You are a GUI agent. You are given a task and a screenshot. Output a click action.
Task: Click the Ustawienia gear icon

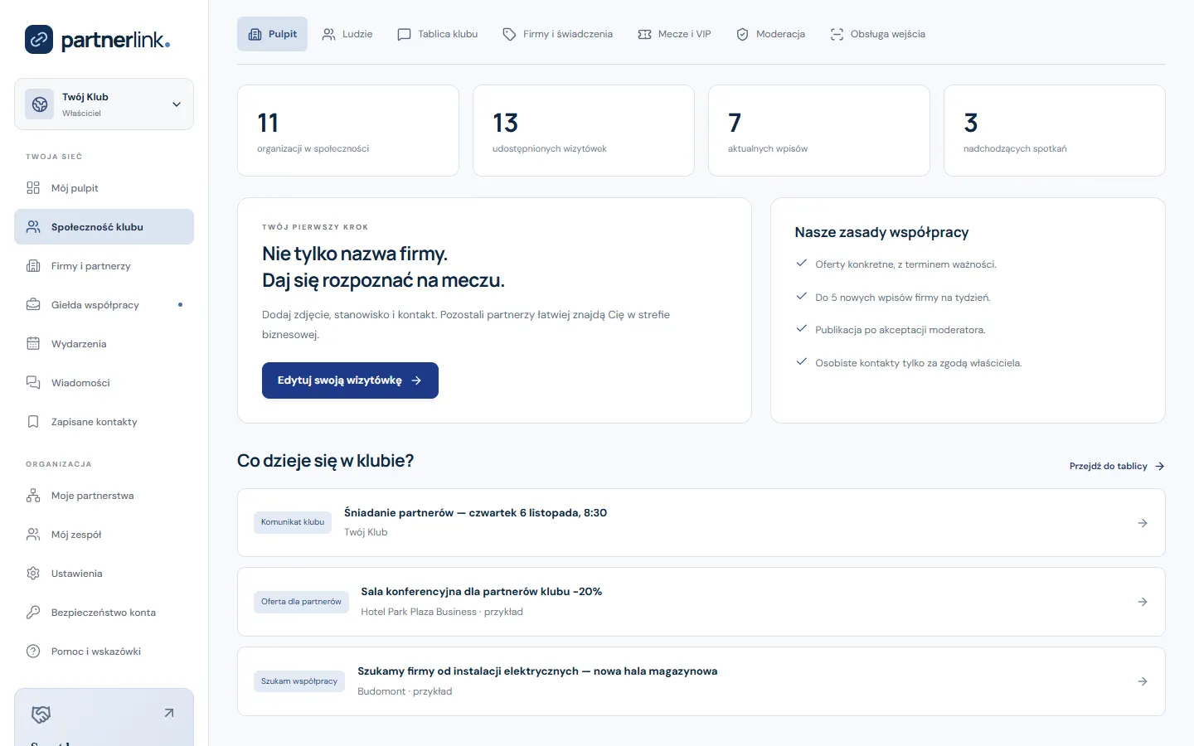[x=33, y=574]
